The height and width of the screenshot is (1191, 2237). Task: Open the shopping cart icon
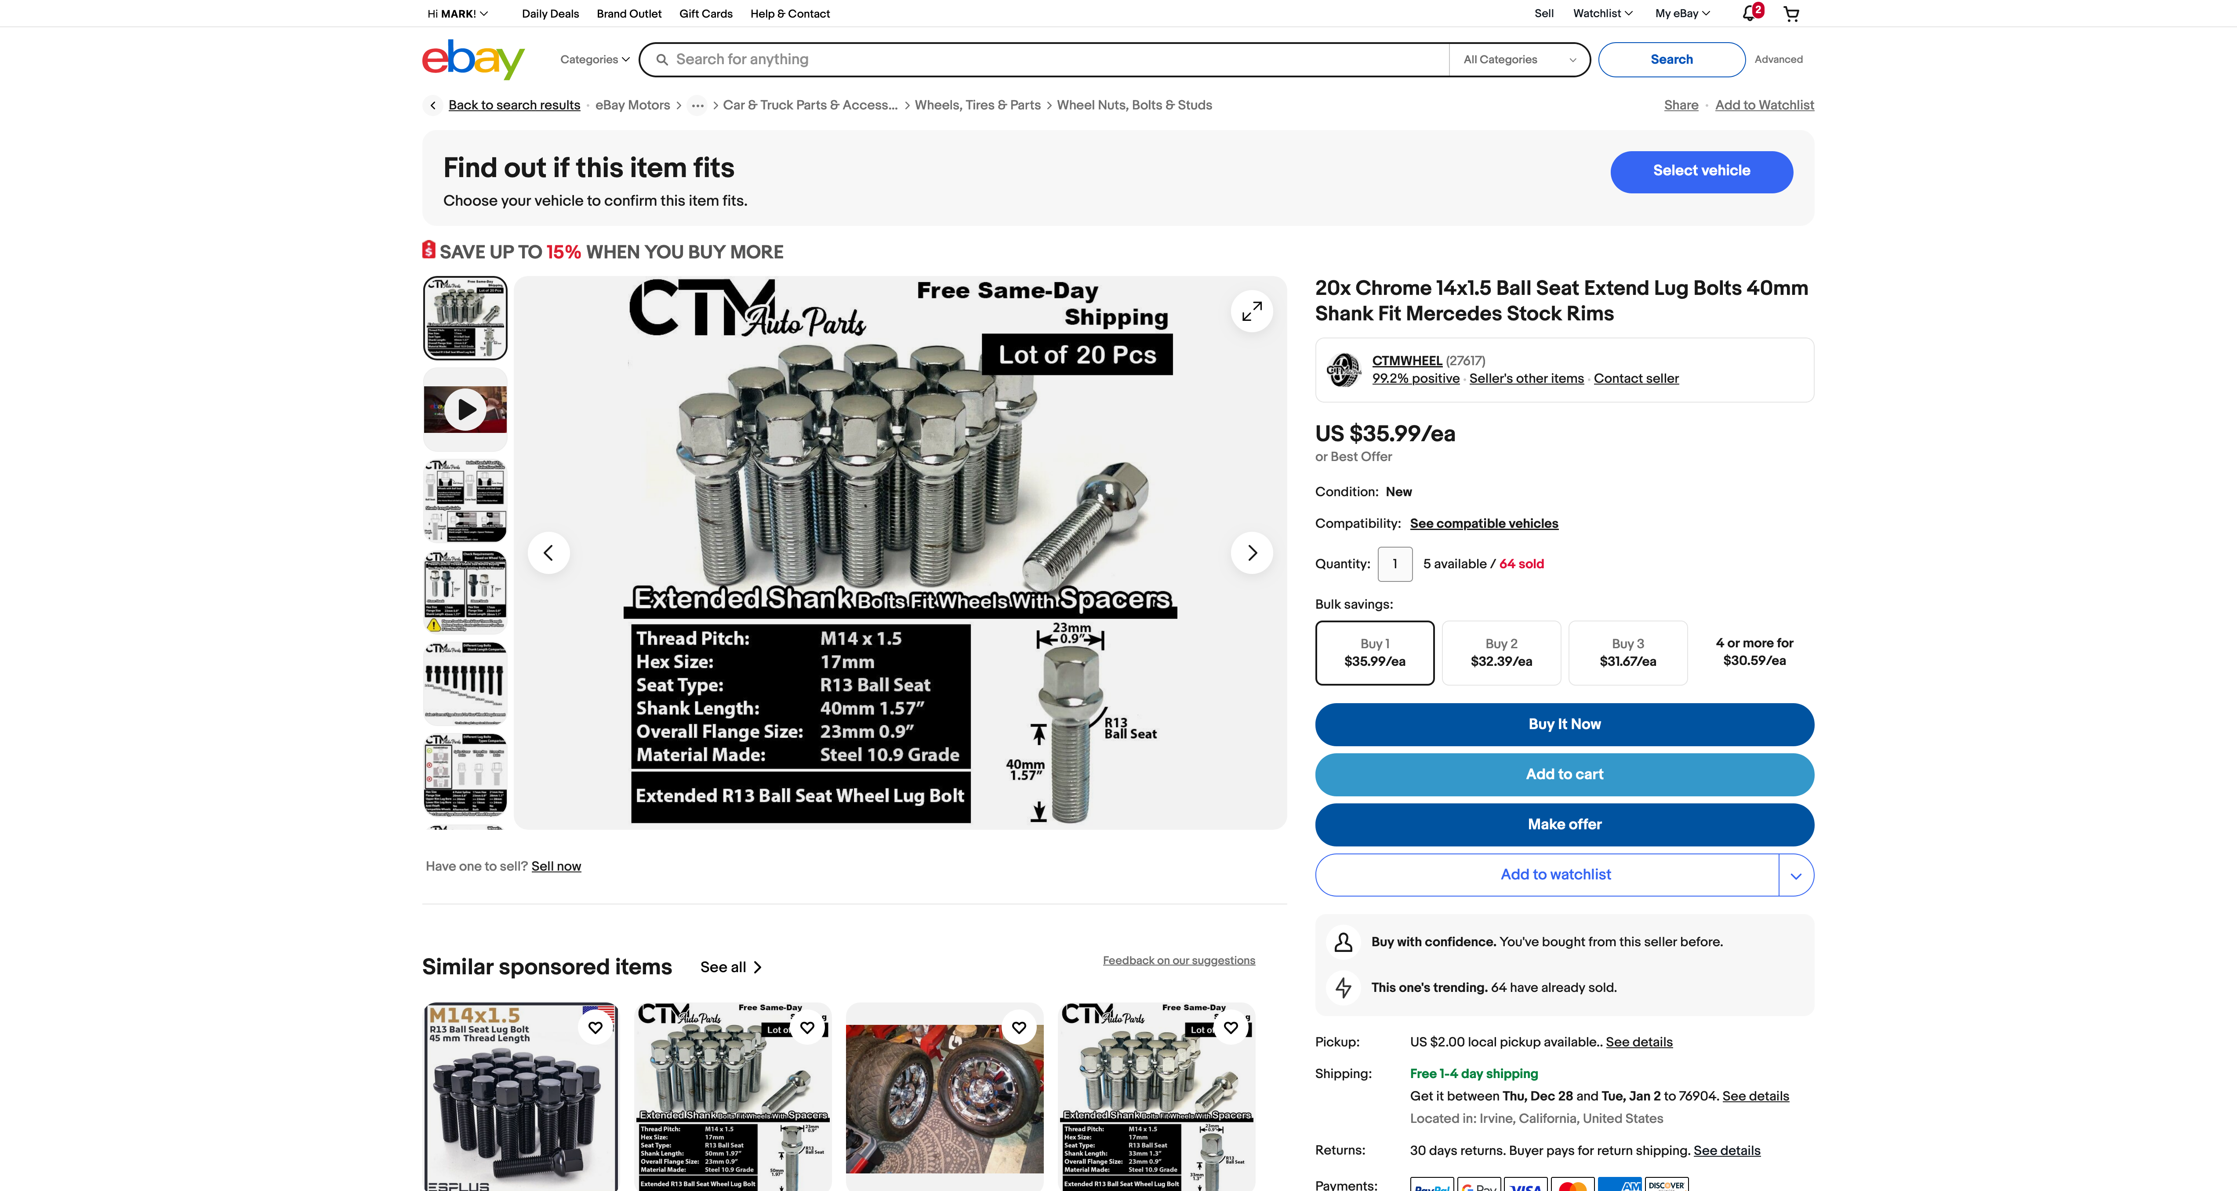coord(1790,14)
